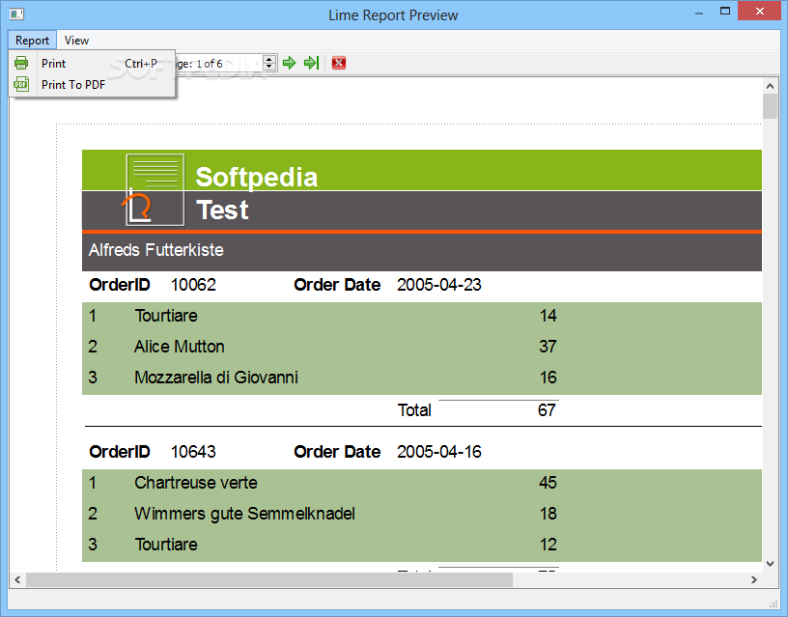
Task: Click quantity 45 for Chartreuse verte
Action: (x=548, y=483)
